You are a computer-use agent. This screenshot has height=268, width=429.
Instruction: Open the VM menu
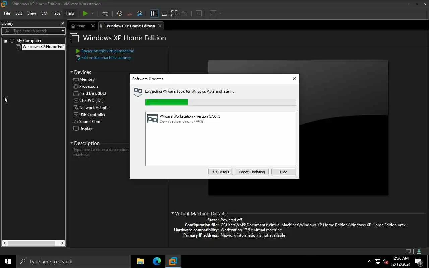click(x=44, y=13)
